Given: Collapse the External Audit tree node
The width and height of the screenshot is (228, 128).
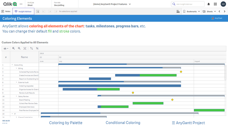Looking at the screenshot, I should click(x=16, y=82).
